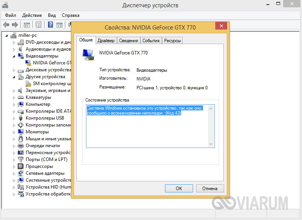
Task: Click the device status scroll-down arrow
Action: (x=211, y=144)
